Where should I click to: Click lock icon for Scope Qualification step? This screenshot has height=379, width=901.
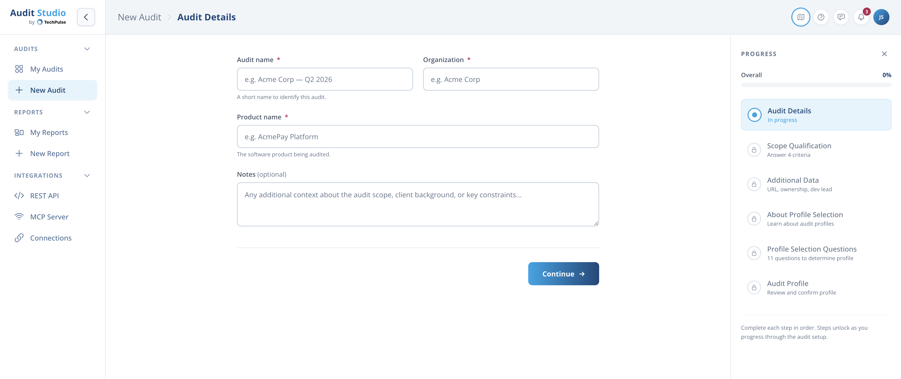click(x=754, y=150)
